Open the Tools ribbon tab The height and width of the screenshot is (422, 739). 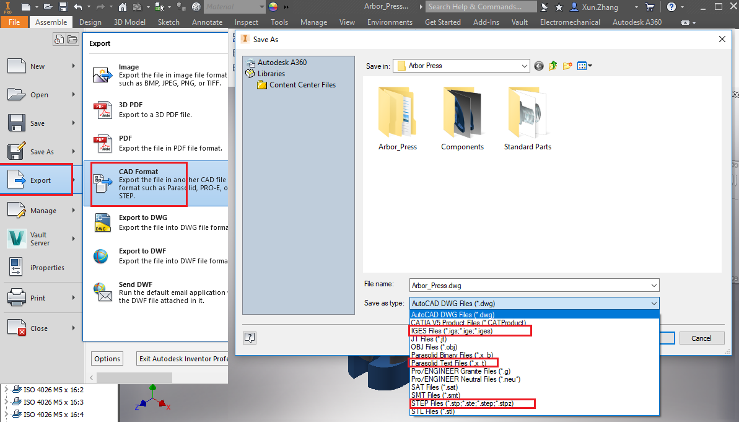pyautogui.click(x=279, y=22)
